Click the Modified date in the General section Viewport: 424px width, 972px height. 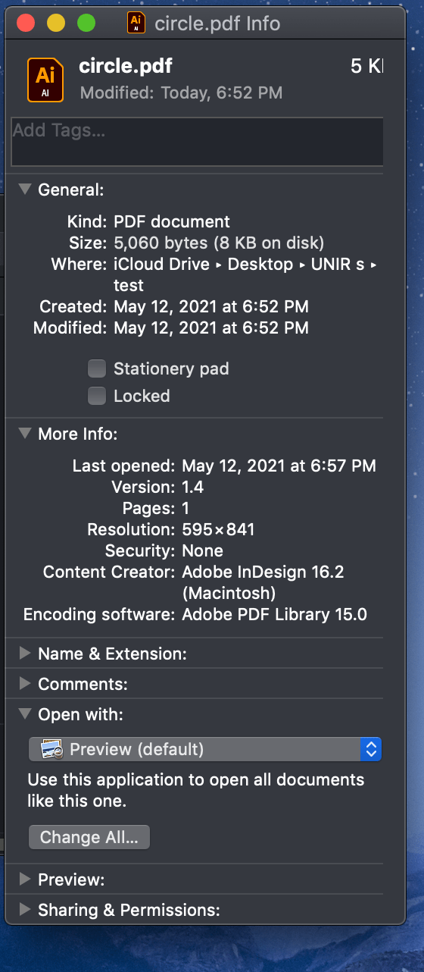tap(211, 328)
